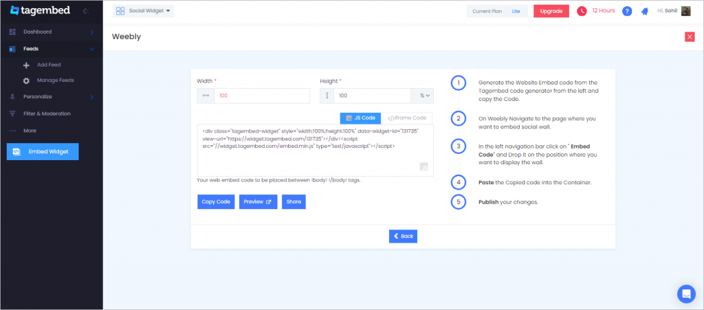Click the Upgrade button
Viewport: 704px width, 310px height.
tap(551, 11)
